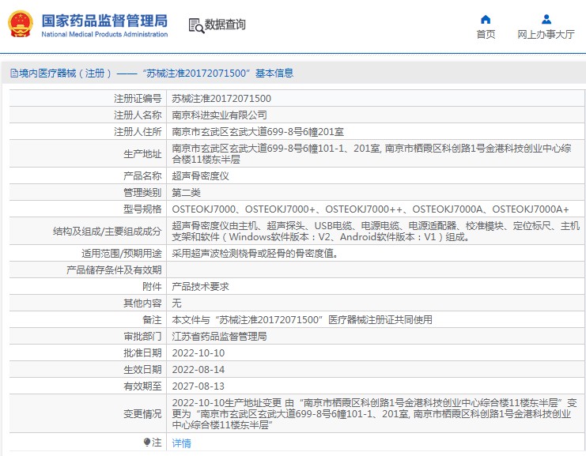Open the 网上办事大厅 menu text
586x456 pixels.
(x=546, y=35)
